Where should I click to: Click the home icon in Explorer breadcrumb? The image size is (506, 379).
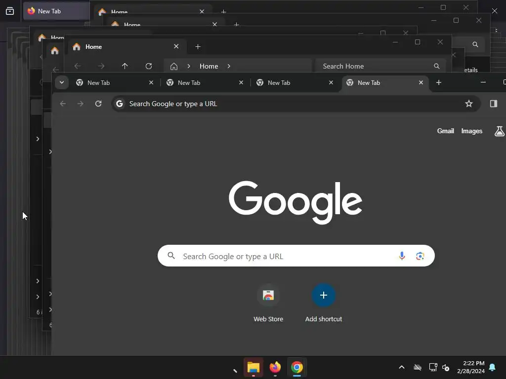point(174,66)
